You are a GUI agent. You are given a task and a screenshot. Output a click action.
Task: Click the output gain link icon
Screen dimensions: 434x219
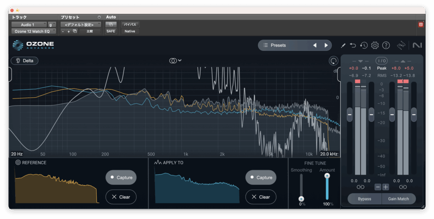pos(403,187)
